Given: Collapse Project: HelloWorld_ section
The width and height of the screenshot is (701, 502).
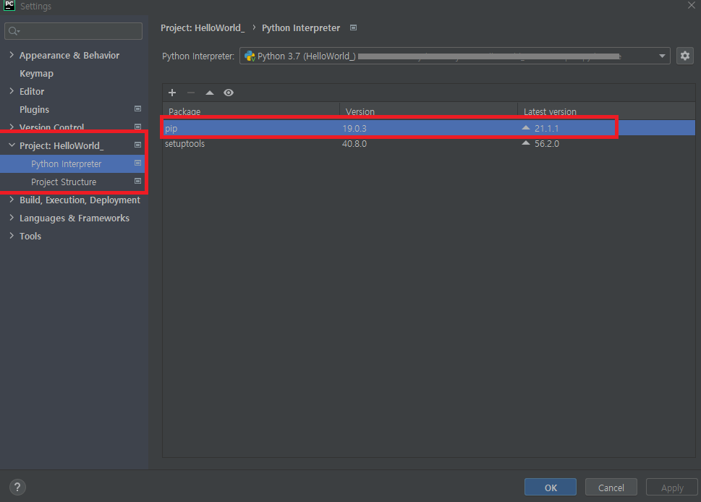Looking at the screenshot, I should [x=12, y=145].
